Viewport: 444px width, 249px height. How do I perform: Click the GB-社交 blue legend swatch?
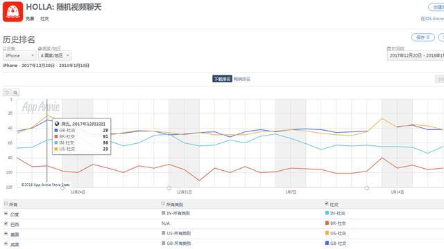(327, 243)
